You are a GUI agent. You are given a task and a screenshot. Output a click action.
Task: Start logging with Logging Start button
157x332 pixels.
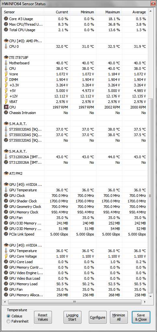pos(72,317)
